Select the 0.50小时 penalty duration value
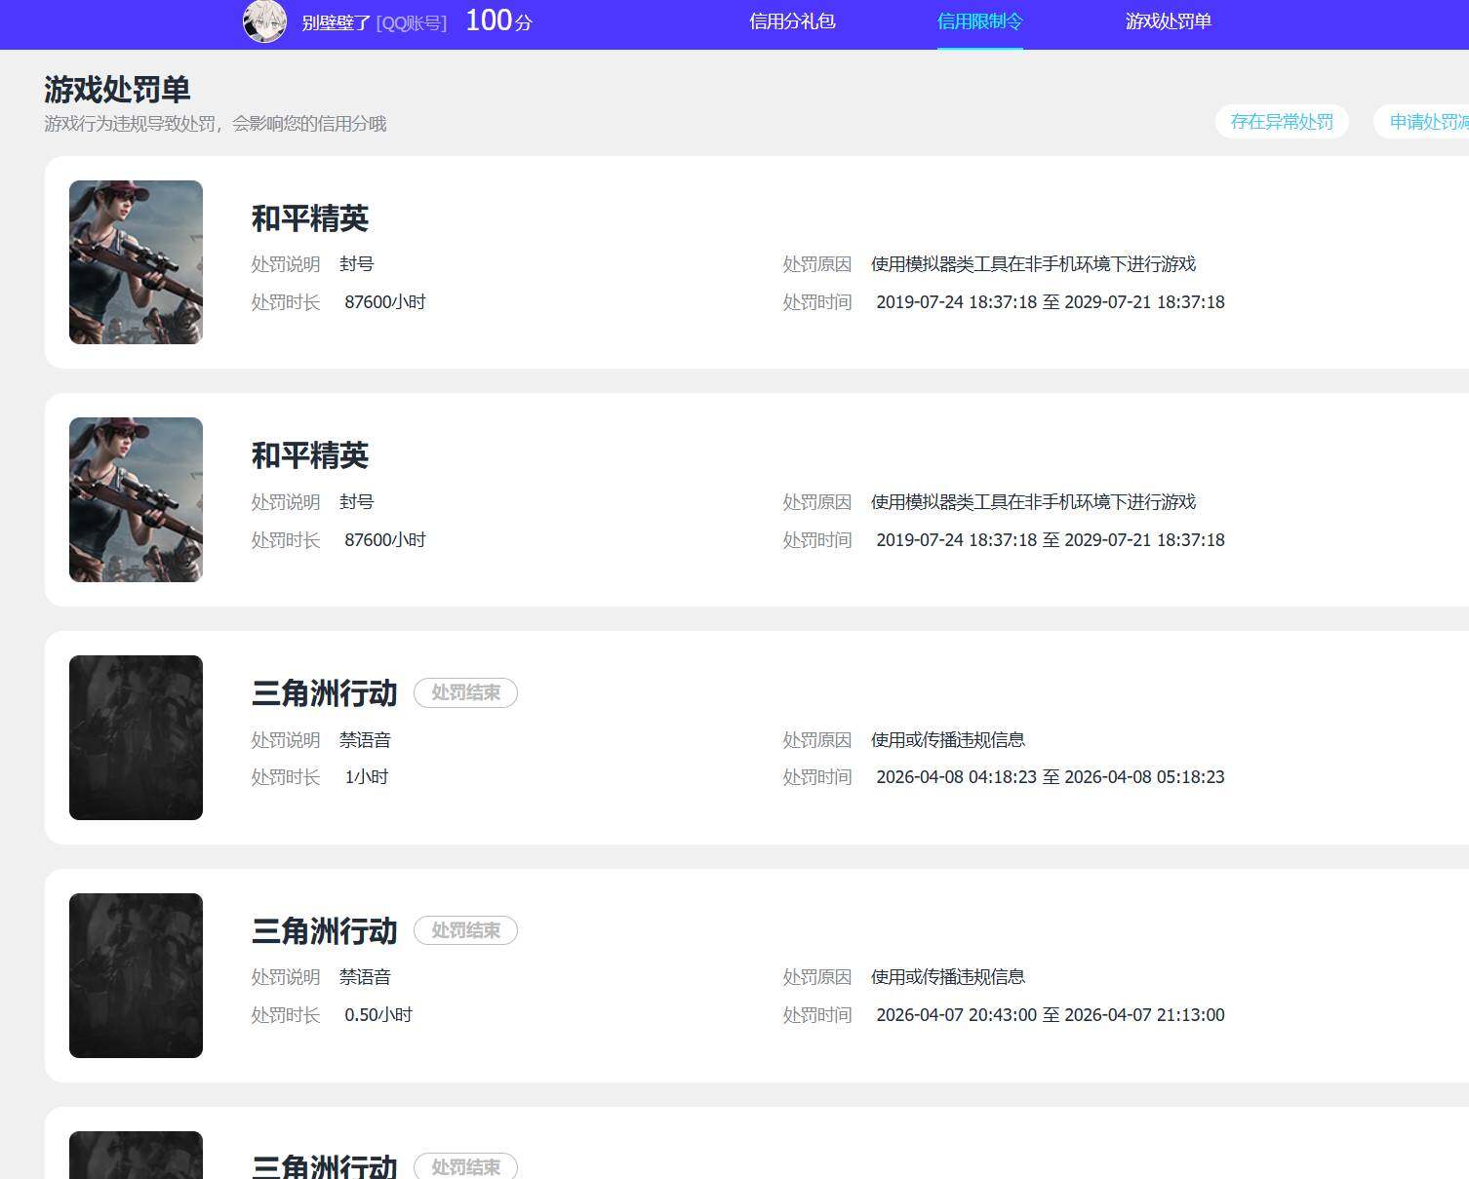Screen dimensions: 1469x1179 [x=378, y=1015]
